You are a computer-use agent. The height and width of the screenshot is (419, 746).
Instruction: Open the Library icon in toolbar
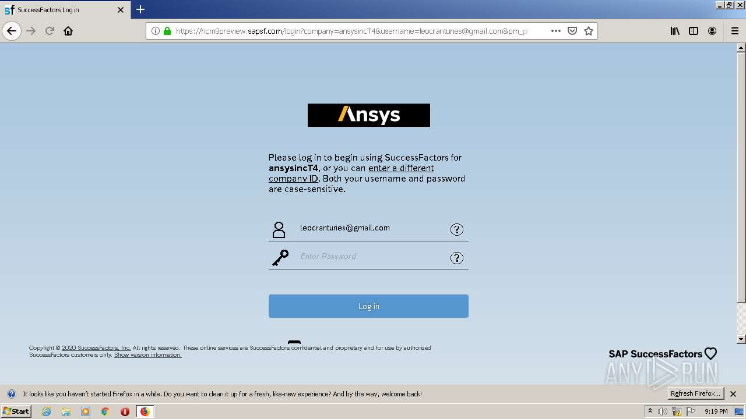click(675, 31)
